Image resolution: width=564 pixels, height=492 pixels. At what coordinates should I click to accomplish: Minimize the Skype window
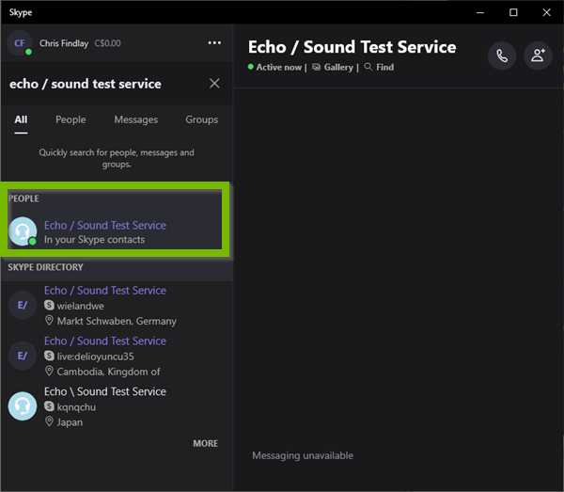[480, 12]
